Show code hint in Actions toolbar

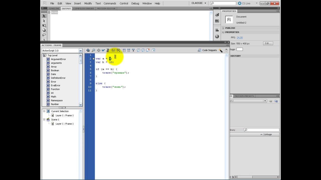(113, 50)
